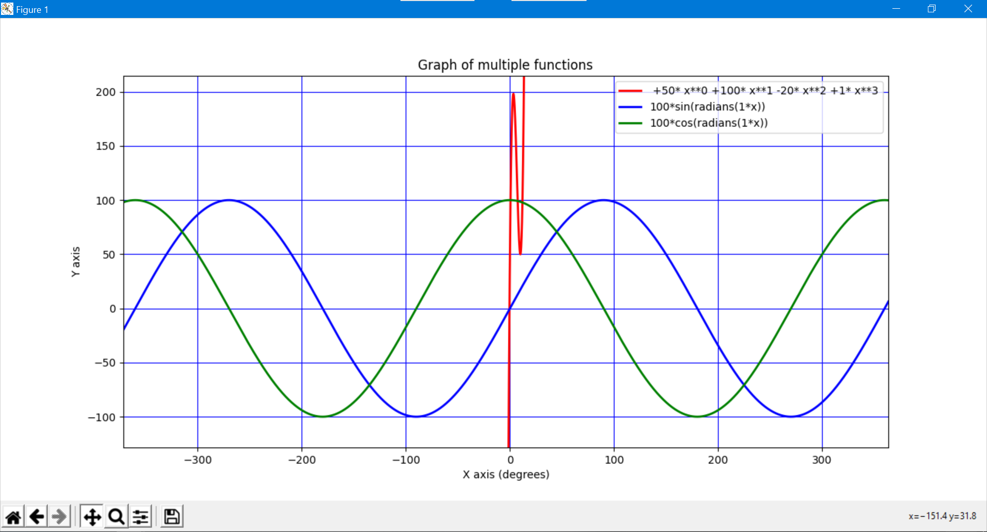This screenshot has height=532, width=987.
Task: Click the y-axis tick label 150
Action: coord(106,146)
